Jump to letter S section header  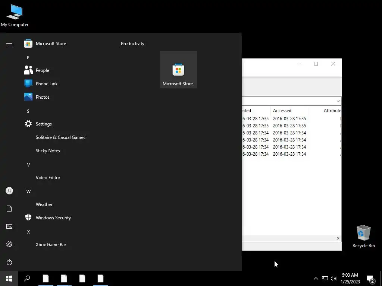(x=28, y=111)
